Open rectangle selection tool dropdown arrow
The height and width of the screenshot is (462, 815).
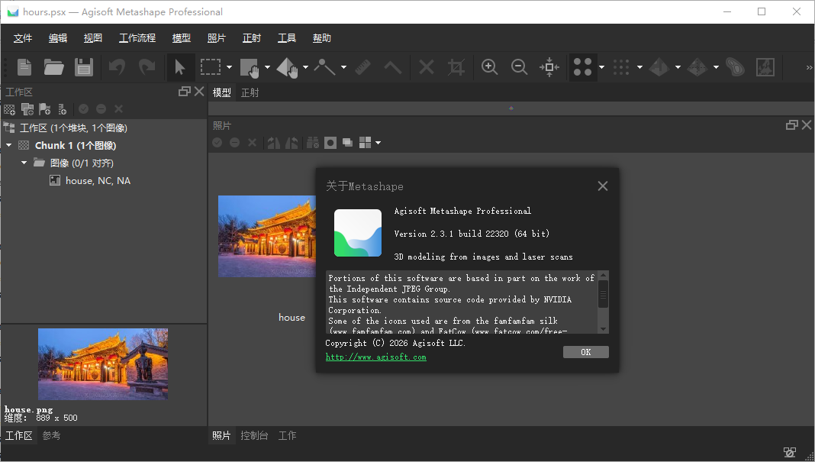[x=229, y=67]
